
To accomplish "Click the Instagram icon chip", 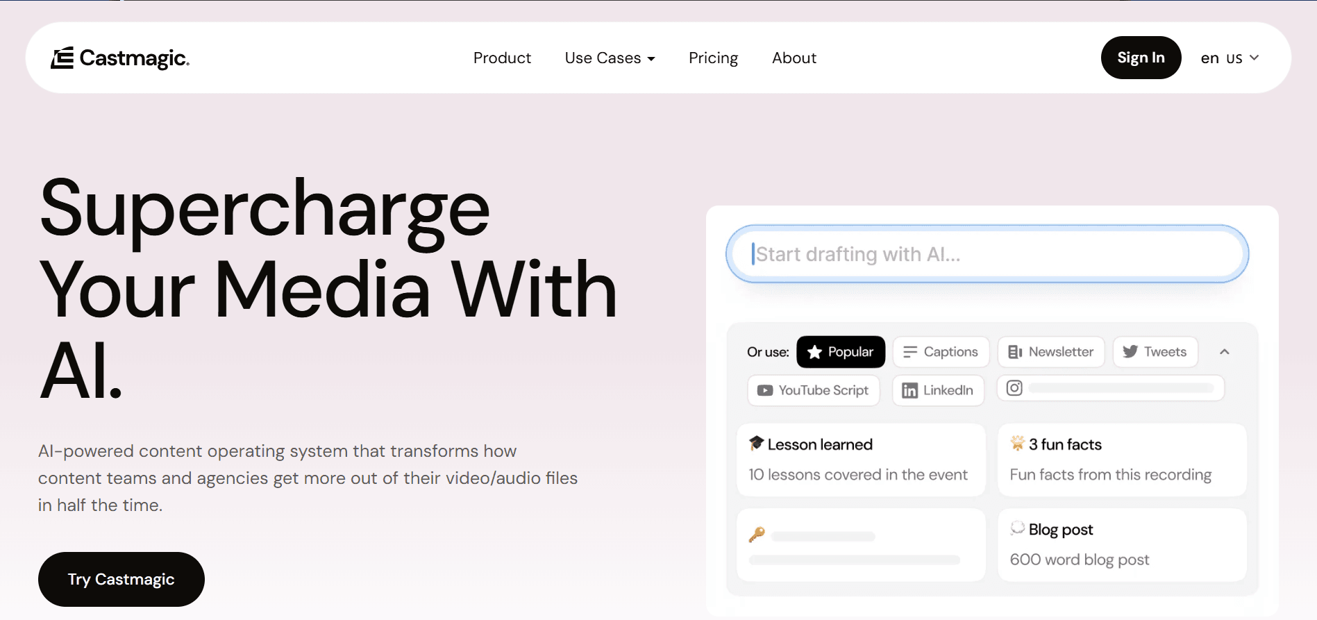I will [x=1110, y=388].
